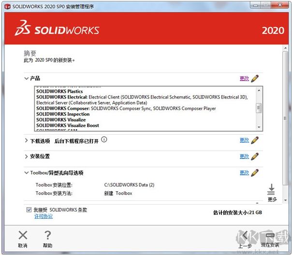Image resolution: width=292 pixels, height=255 pixels.
Task: Click the pencil icon beside 产品
Action: pyautogui.click(x=255, y=78)
